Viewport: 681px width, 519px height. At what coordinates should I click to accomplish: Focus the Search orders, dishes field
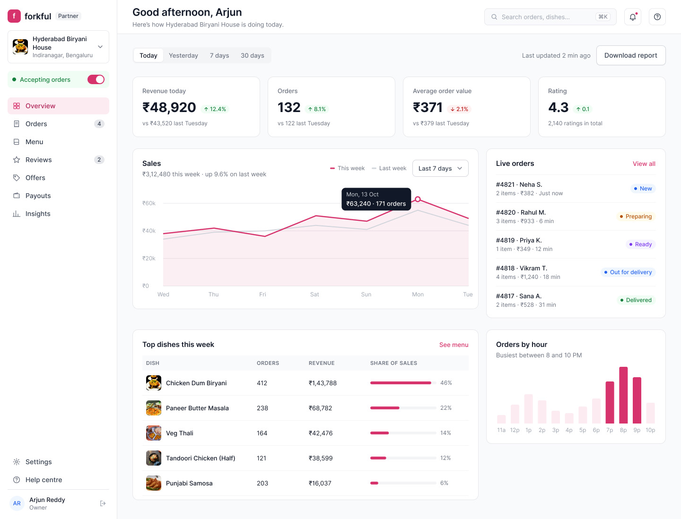pyautogui.click(x=550, y=17)
